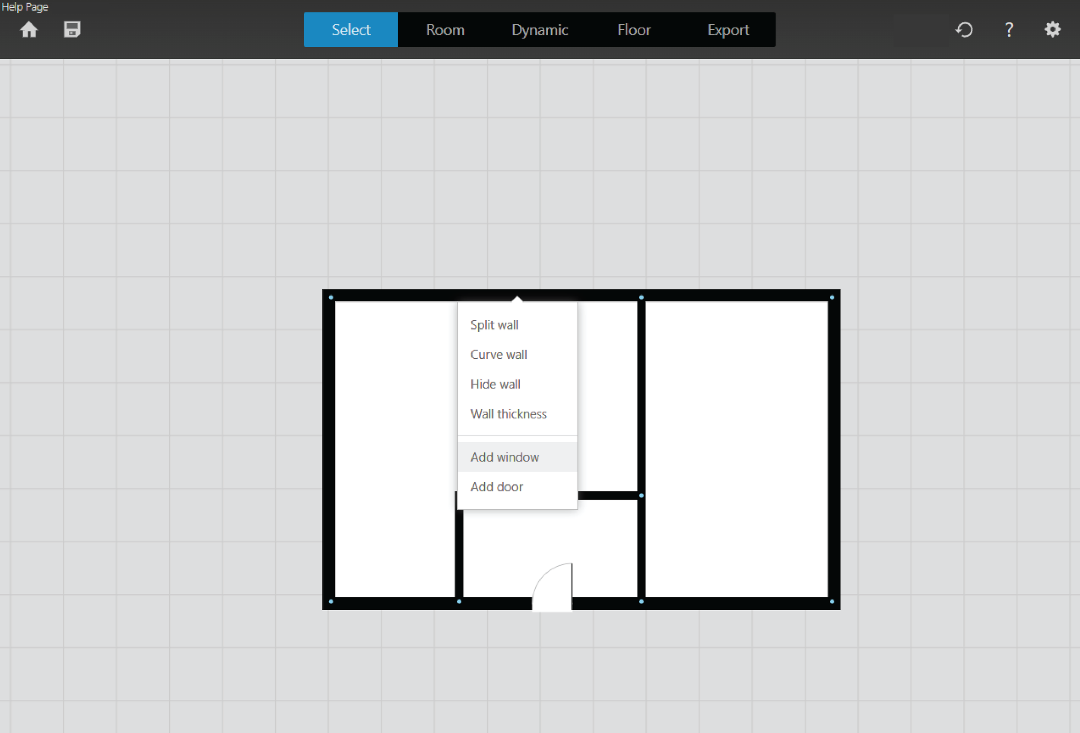Click Add window in the menu
Image resolution: width=1080 pixels, height=733 pixels.
tap(505, 457)
